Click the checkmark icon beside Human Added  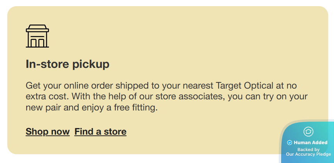290,143
